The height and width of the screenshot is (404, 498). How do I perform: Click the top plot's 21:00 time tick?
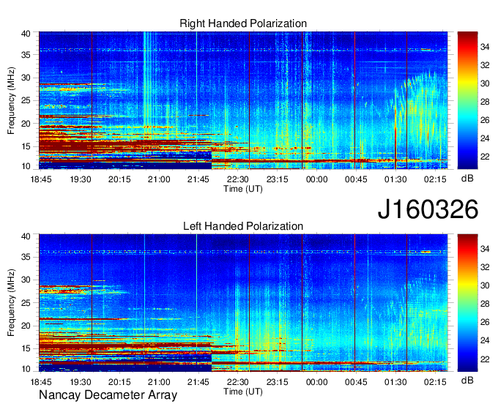(x=159, y=179)
